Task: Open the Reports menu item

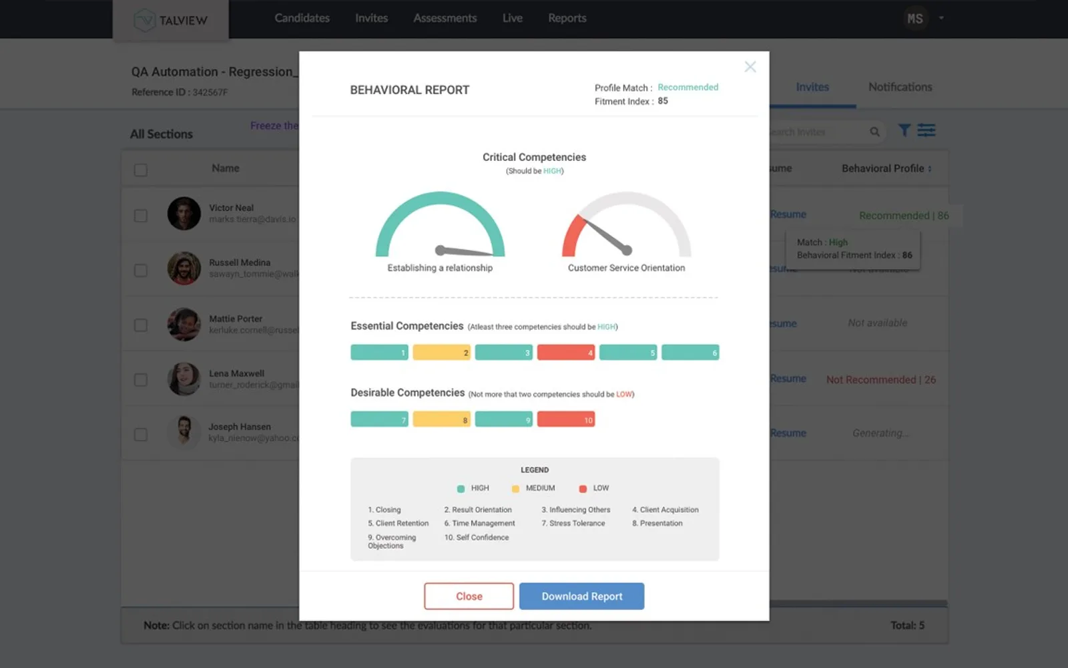Action: tap(567, 18)
